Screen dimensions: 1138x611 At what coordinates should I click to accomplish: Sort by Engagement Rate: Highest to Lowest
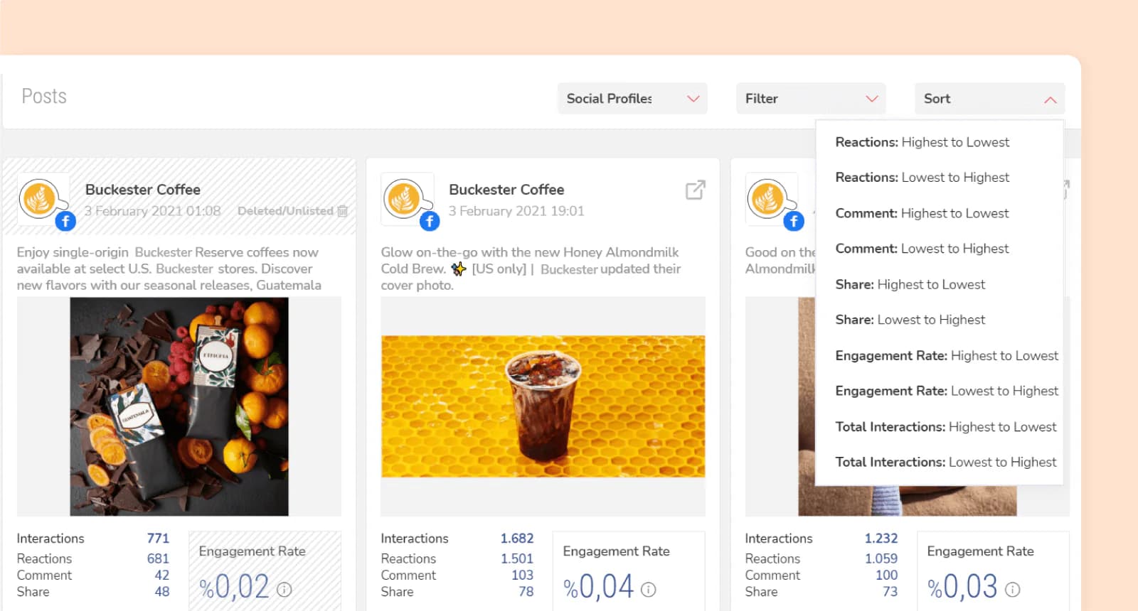tap(947, 355)
